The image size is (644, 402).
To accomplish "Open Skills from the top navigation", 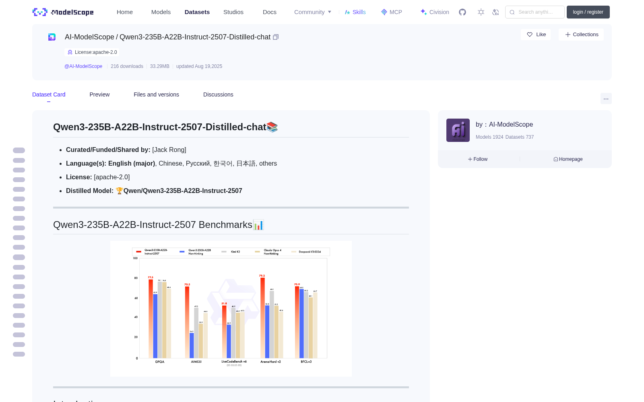I will (x=355, y=12).
